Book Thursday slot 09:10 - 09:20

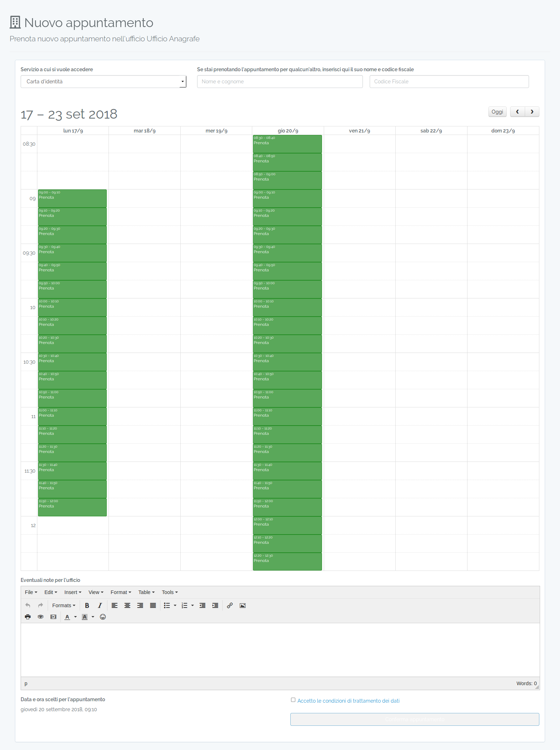(x=287, y=217)
